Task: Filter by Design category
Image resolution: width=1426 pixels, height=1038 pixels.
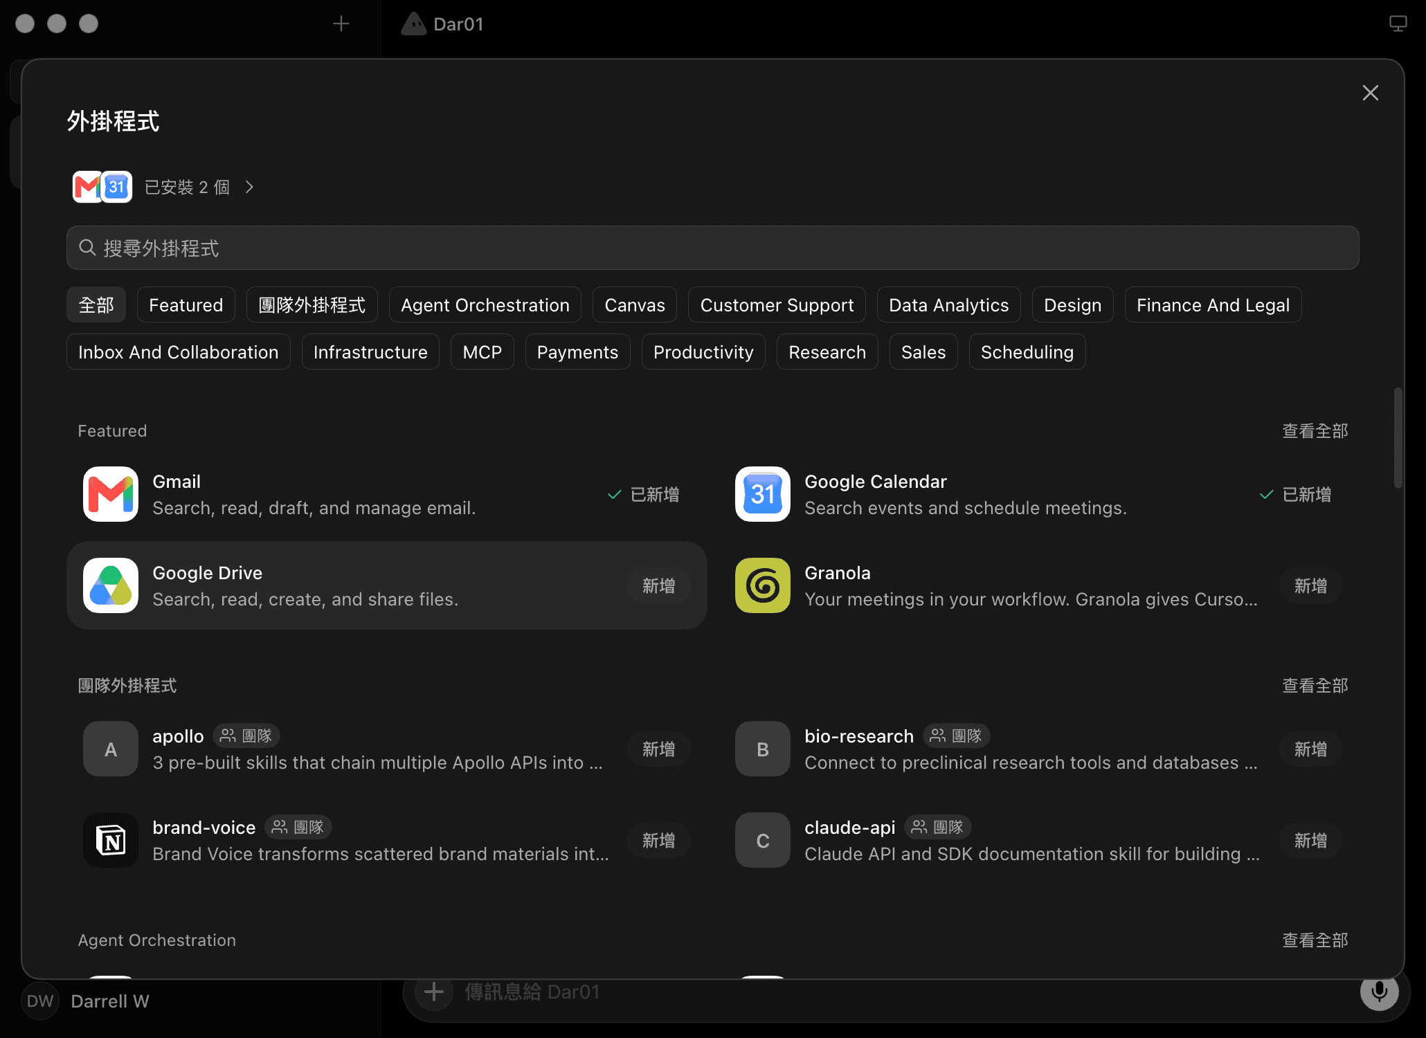Action: (x=1073, y=304)
